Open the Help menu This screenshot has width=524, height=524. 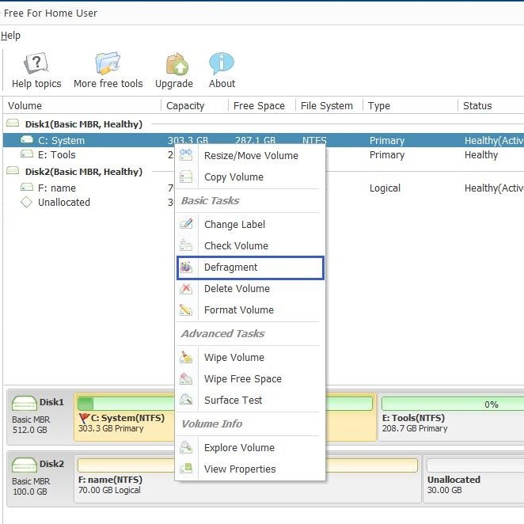(x=10, y=36)
